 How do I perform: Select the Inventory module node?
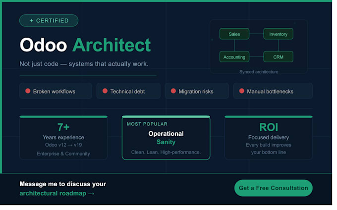(278, 34)
